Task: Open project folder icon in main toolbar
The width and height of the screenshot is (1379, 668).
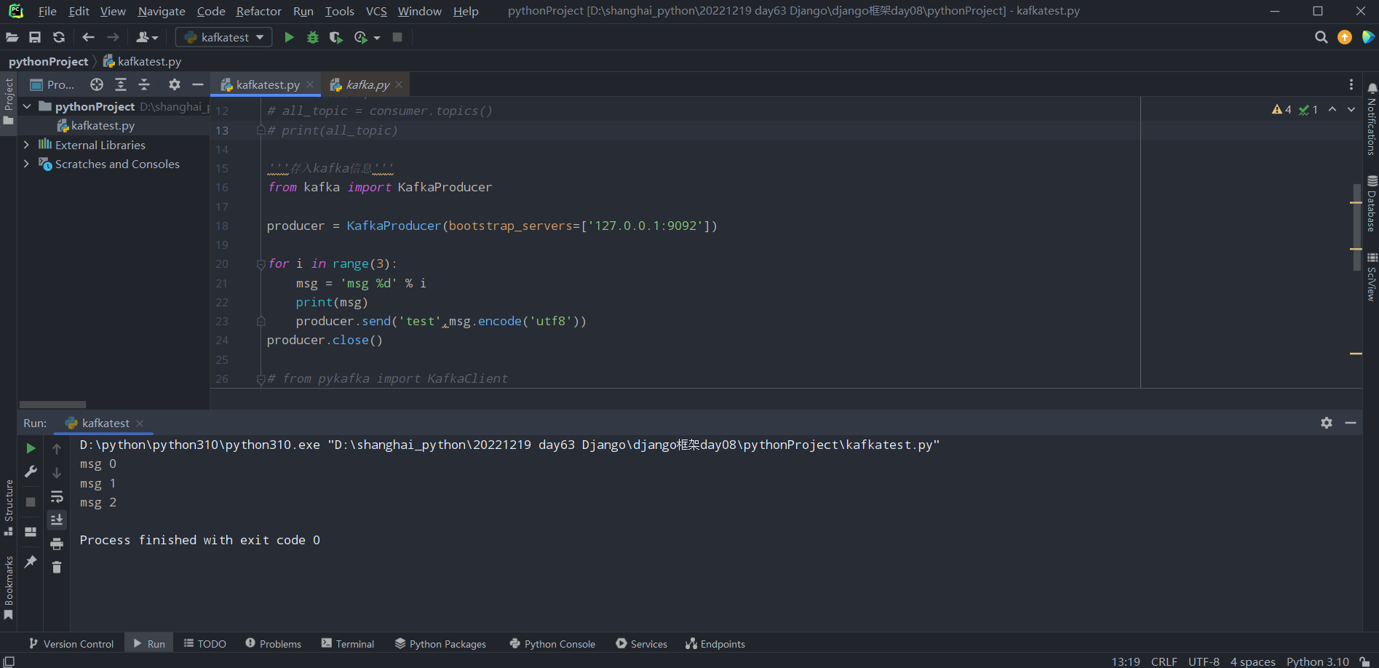Action: [x=12, y=37]
